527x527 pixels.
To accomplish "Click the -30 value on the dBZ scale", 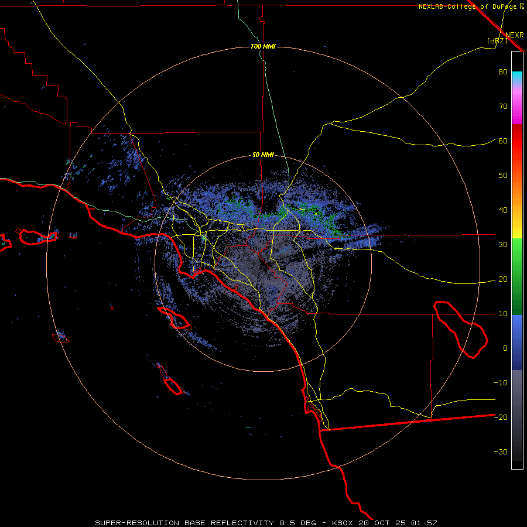I will [x=501, y=452].
